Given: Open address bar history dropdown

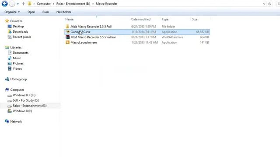Looking at the screenshot, I should [x=264, y=4].
